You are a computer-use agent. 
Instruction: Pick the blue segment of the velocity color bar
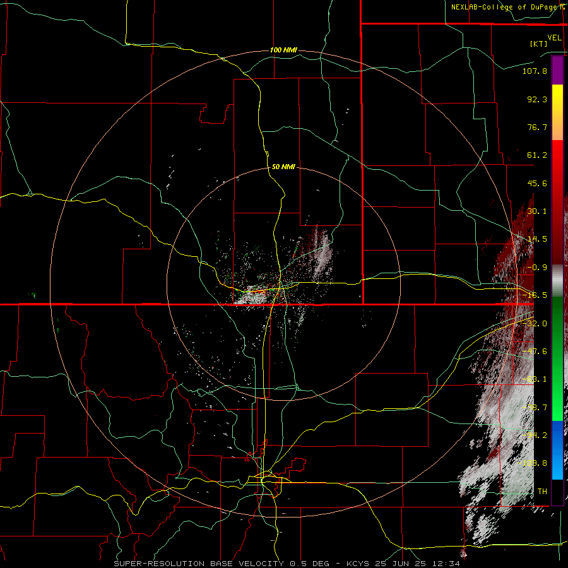557,450
